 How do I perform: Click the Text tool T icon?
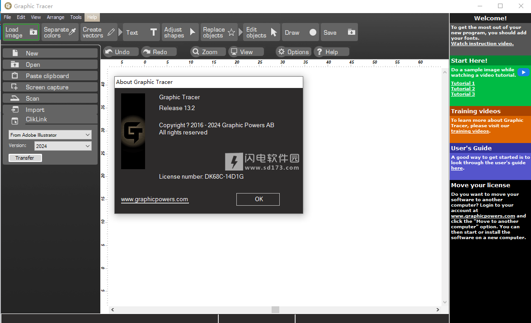pos(153,32)
